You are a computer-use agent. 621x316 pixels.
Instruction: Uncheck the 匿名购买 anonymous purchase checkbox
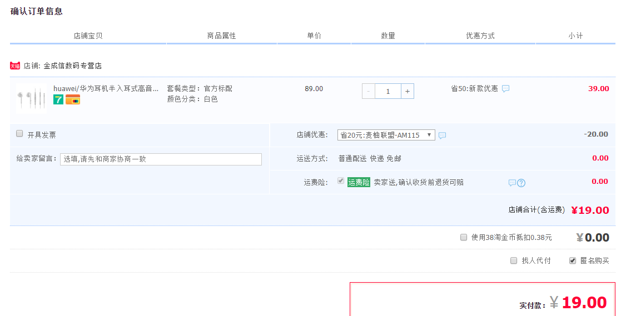[572, 260]
